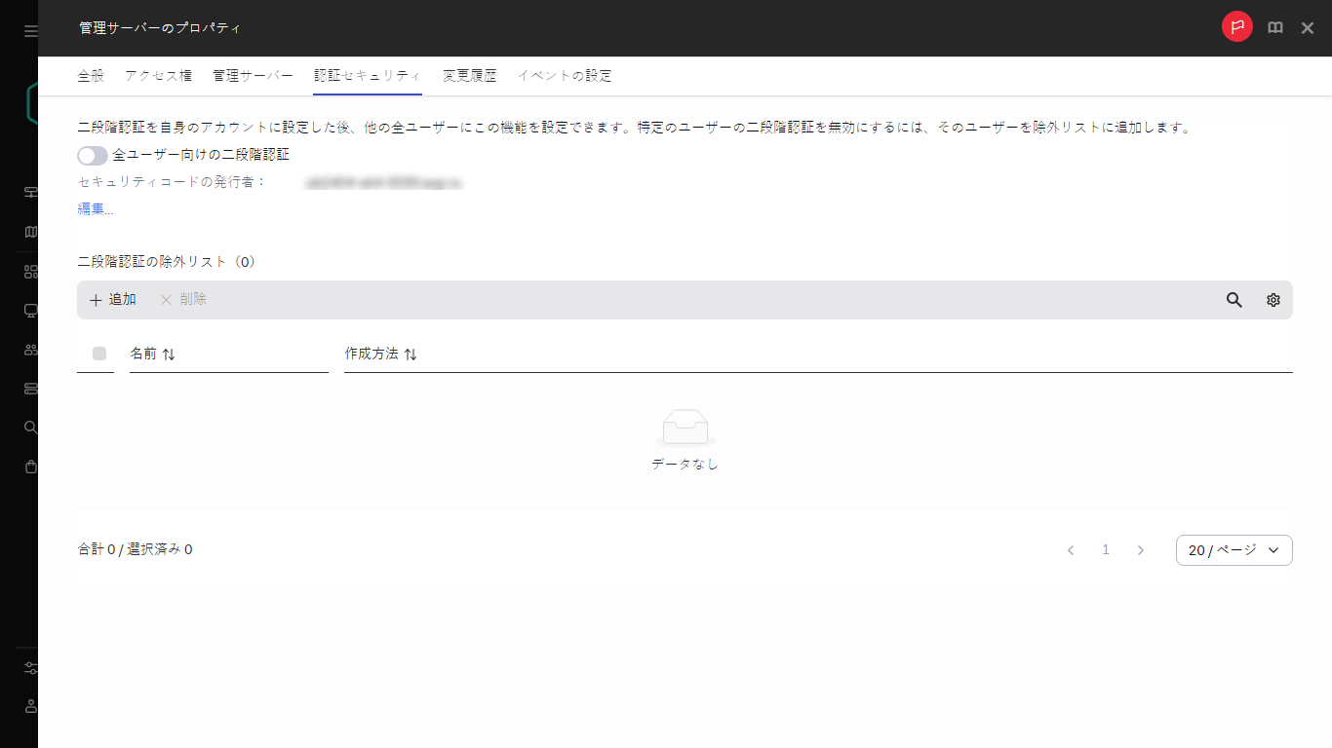Open the column settings gear icon
Image resolution: width=1332 pixels, height=748 pixels.
click(x=1273, y=300)
